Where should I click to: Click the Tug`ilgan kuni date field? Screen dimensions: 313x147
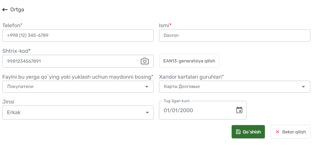[202, 110]
